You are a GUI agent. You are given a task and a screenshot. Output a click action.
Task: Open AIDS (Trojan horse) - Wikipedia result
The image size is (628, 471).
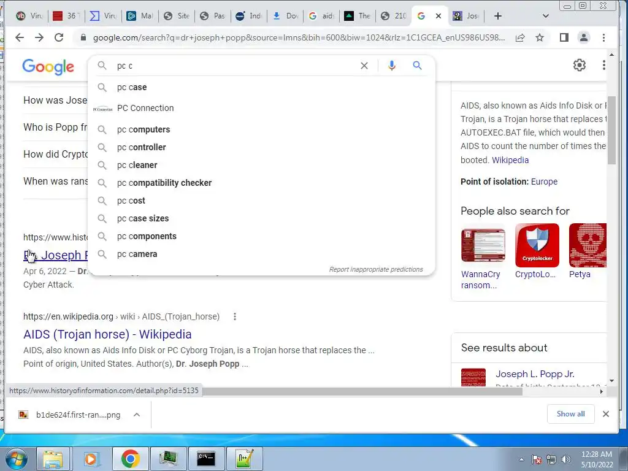107,334
